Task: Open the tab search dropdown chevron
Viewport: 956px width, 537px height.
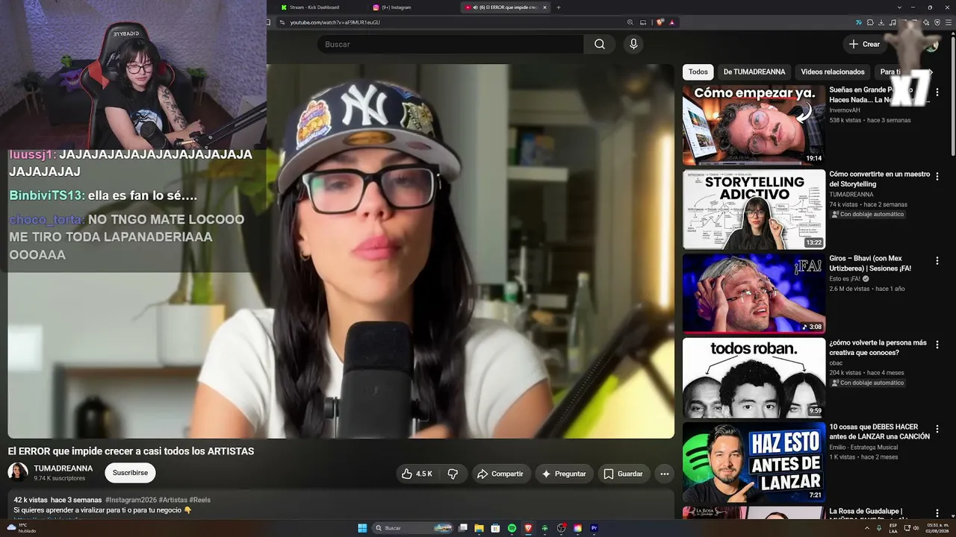Action: click(899, 7)
